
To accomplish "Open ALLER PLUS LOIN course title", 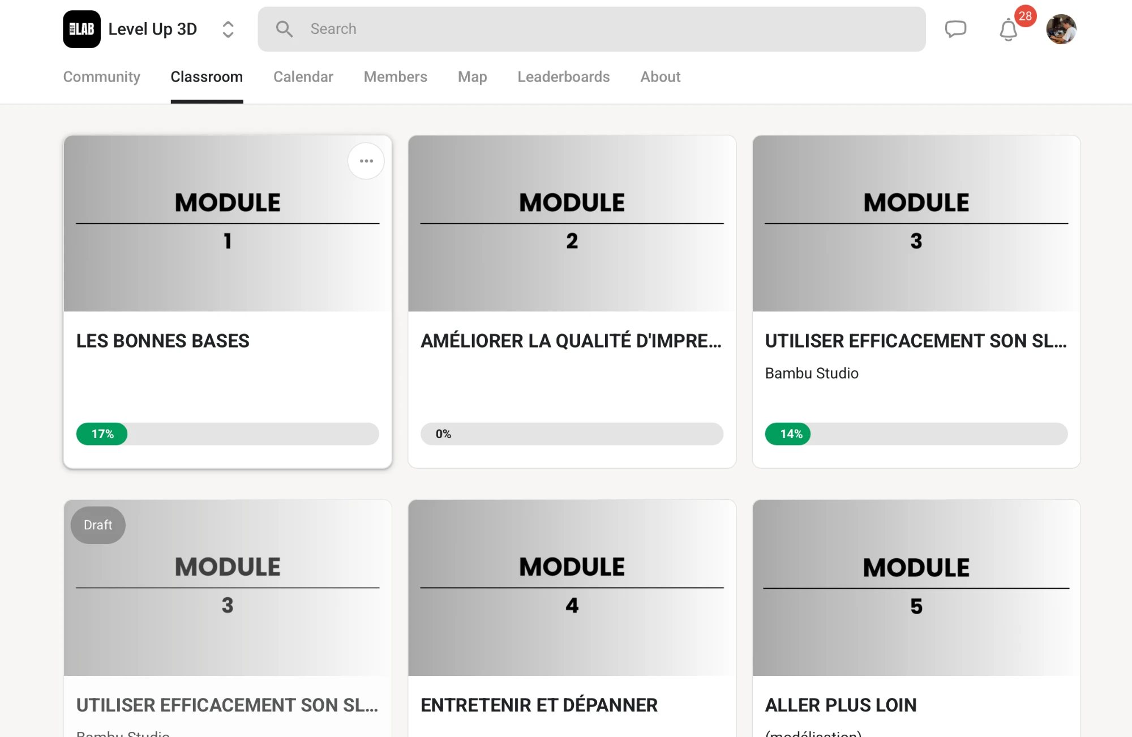I will pos(841,705).
